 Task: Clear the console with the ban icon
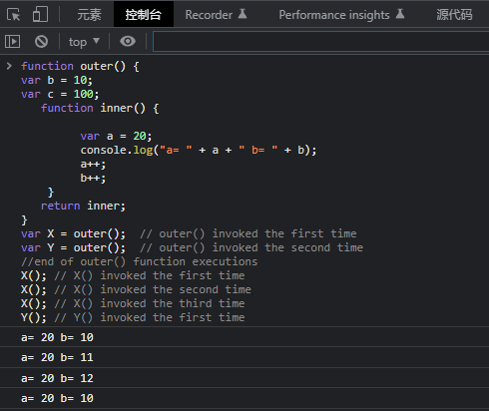click(x=41, y=42)
